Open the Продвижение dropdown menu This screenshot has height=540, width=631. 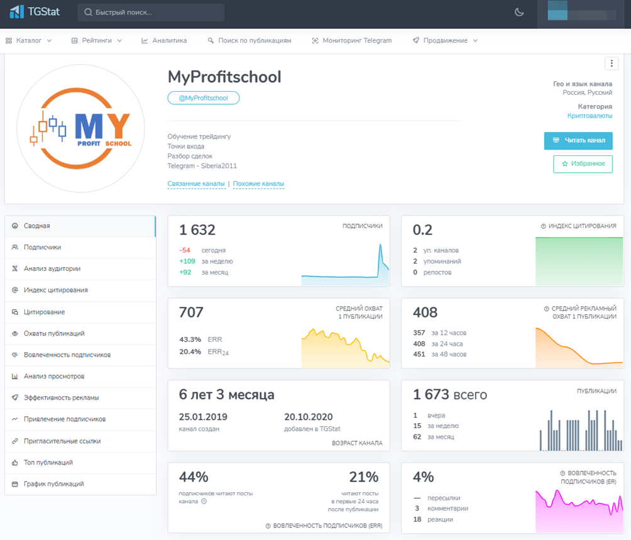(x=445, y=41)
